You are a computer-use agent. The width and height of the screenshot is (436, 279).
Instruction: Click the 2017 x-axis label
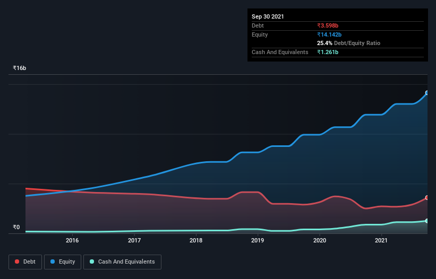[134, 240]
